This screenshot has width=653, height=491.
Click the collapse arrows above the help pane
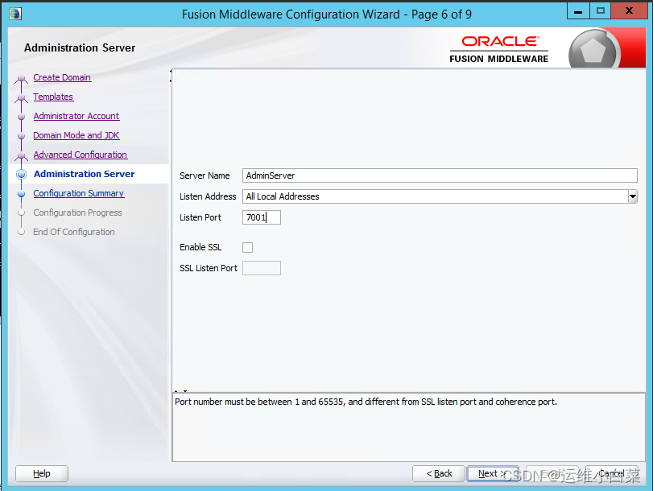pyautogui.click(x=180, y=391)
